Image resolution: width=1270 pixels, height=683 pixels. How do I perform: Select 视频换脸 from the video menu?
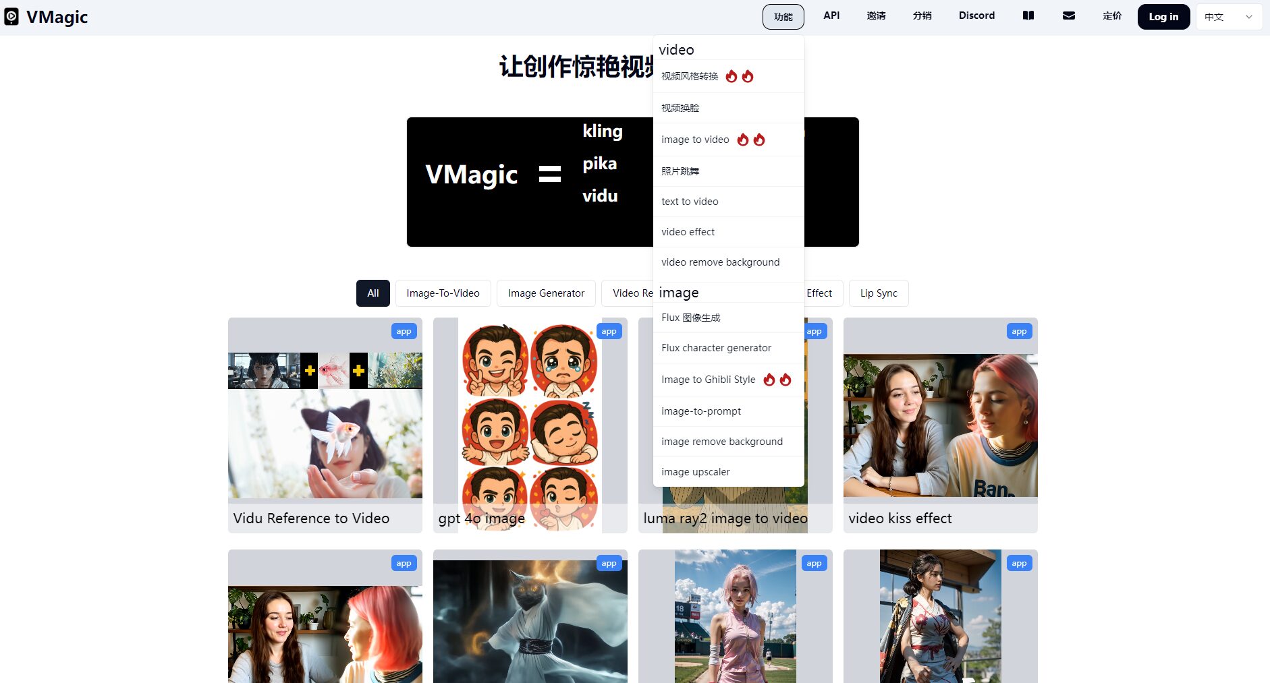(729, 108)
